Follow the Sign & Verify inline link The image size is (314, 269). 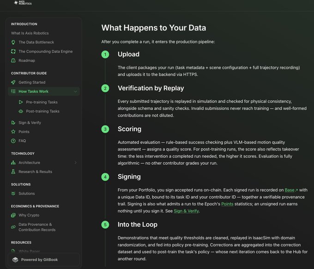(x=186, y=211)
